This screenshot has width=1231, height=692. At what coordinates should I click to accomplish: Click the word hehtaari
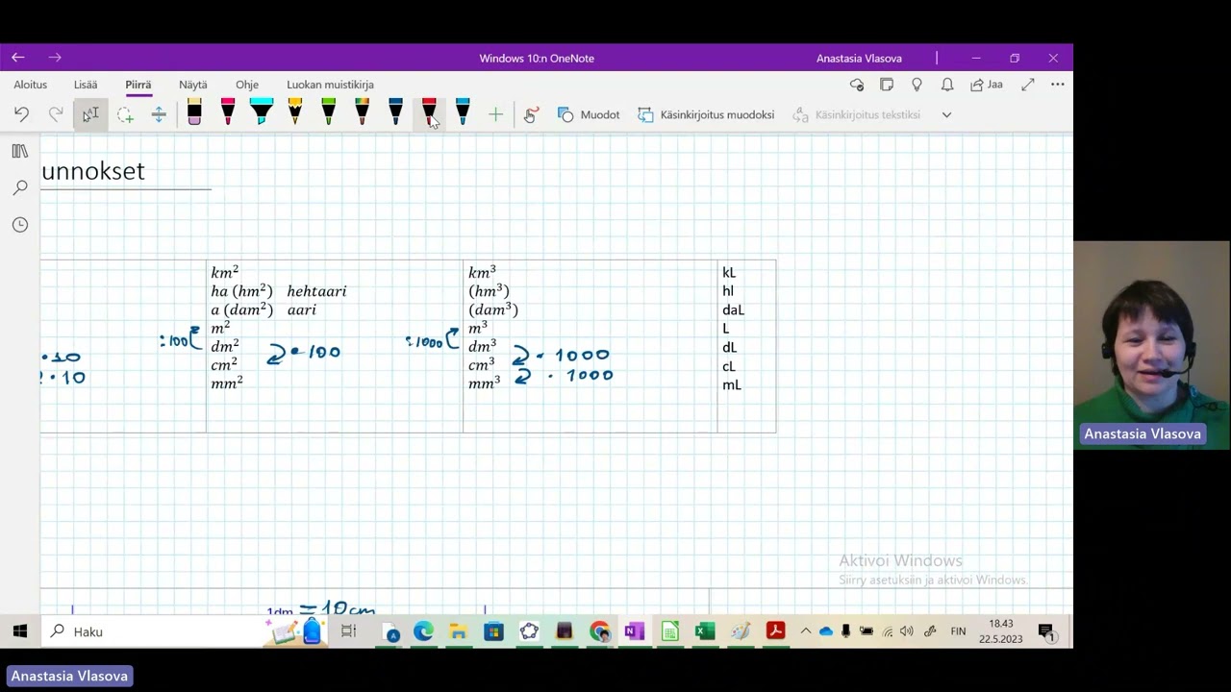[x=316, y=291]
